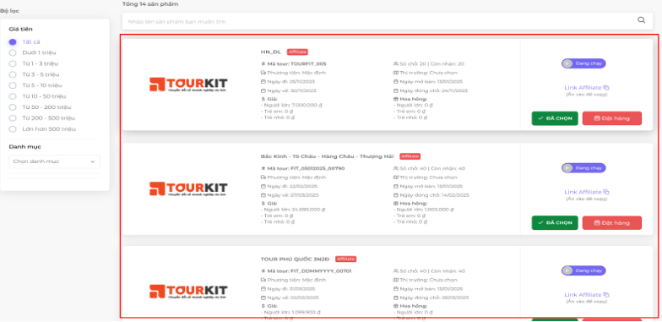The height and width of the screenshot is (322, 662).
Task: Click ĐÃ CHỌN button for HN_DL
Action: (x=555, y=118)
